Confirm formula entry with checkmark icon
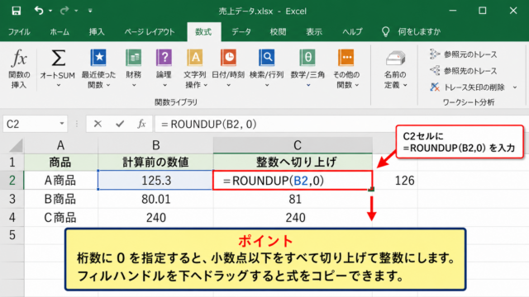 coord(120,124)
